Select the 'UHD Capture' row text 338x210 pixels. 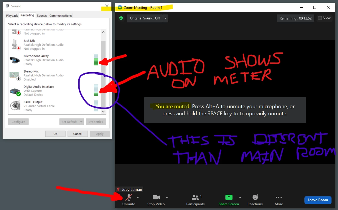[x=32, y=91]
